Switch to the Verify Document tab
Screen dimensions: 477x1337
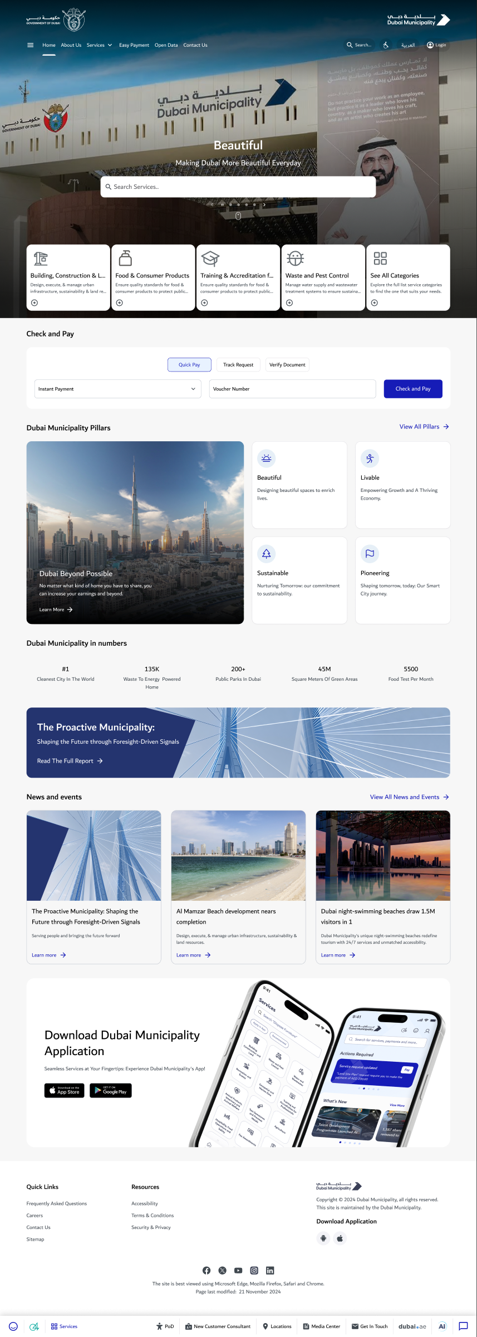(x=287, y=365)
